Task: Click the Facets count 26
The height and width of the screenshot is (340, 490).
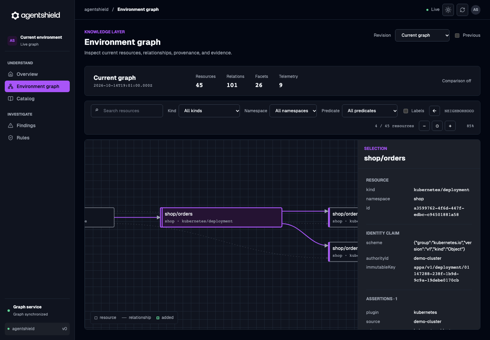Action: click(x=259, y=85)
